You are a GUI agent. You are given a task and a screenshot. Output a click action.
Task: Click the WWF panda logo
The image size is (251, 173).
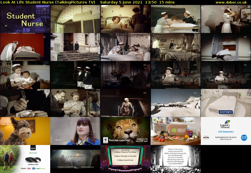click(x=105, y=140)
